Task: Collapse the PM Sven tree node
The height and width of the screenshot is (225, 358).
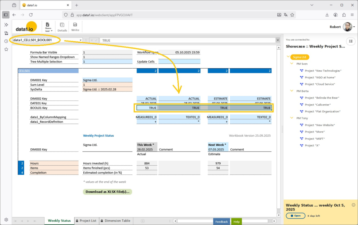Action: pyautogui.click(x=292, y=64)
